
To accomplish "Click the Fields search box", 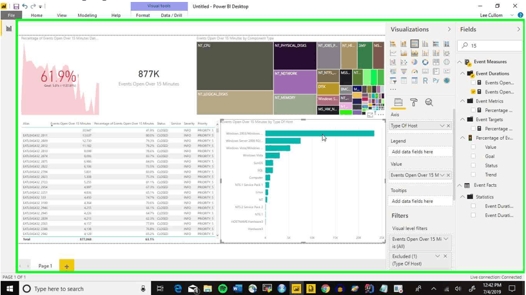I will coord(490,46).
